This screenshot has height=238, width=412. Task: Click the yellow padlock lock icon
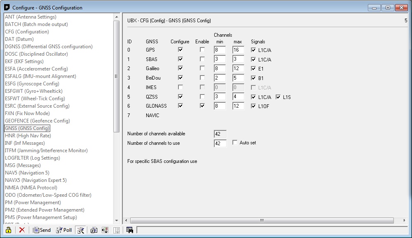point(8,230)
